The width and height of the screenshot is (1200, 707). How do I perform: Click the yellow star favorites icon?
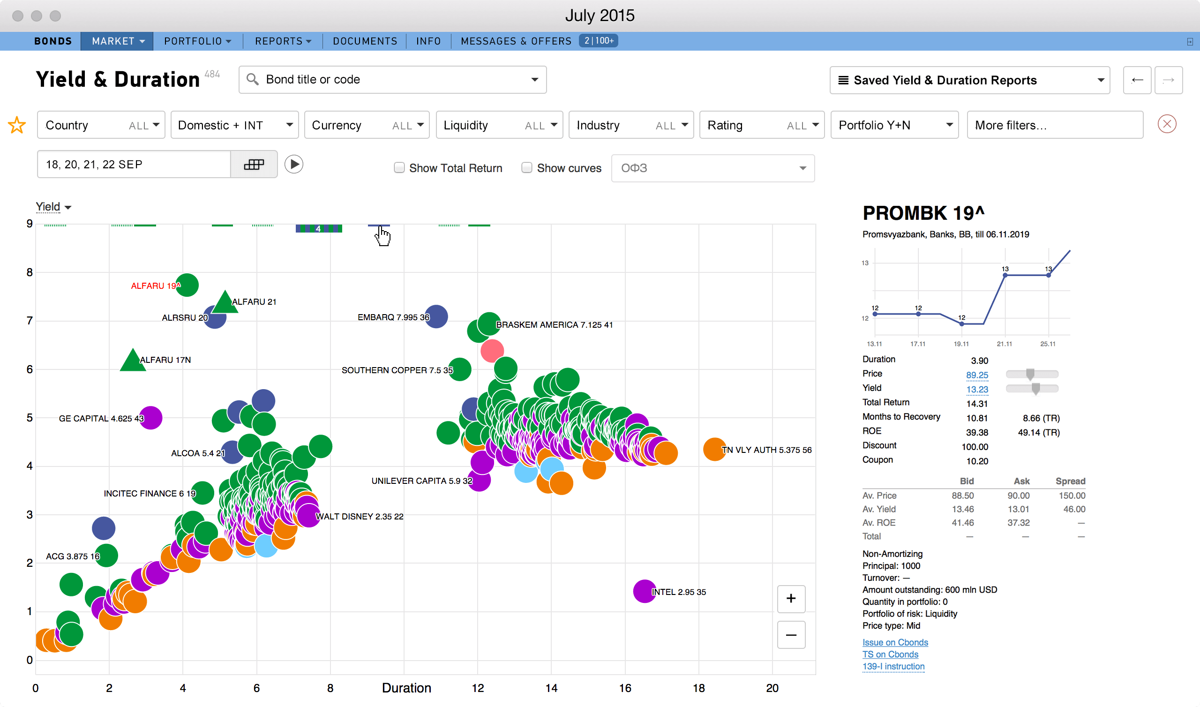(x=17, y=125)
